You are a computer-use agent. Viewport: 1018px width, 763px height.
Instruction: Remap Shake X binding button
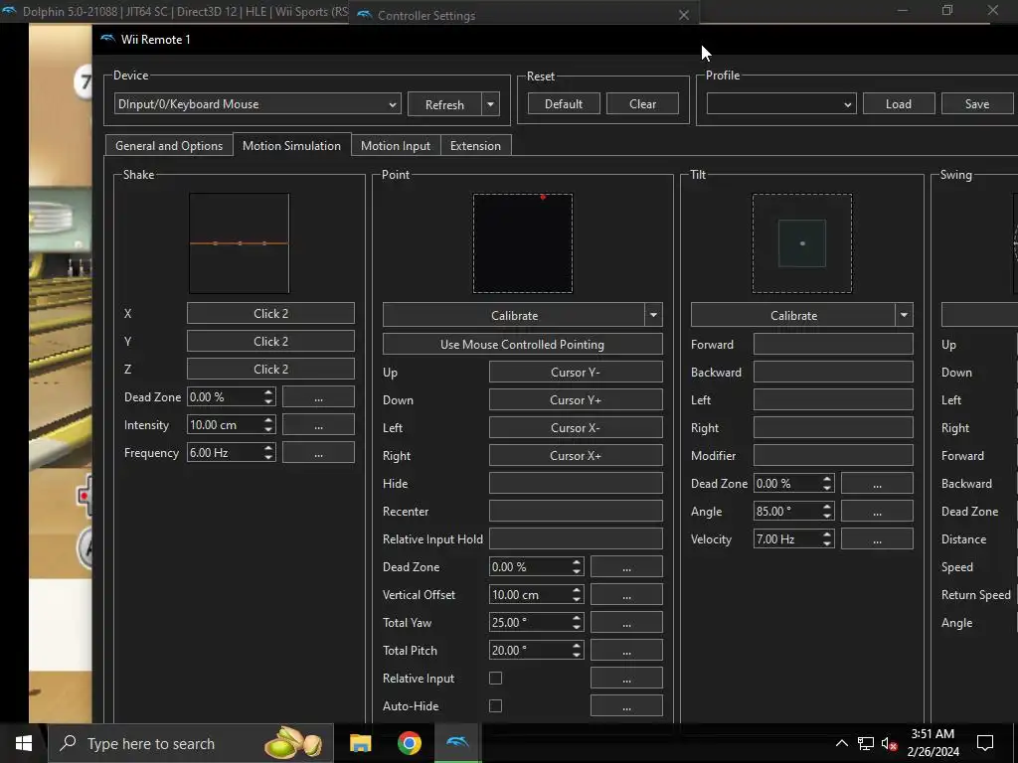pyautogui.click(x=270, y=313)
